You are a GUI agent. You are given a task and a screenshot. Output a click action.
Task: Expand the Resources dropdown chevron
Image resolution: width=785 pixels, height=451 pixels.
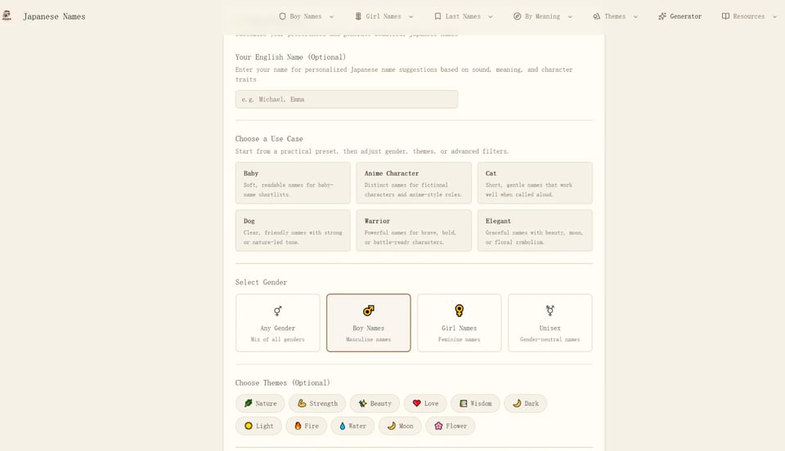[775, 16]
